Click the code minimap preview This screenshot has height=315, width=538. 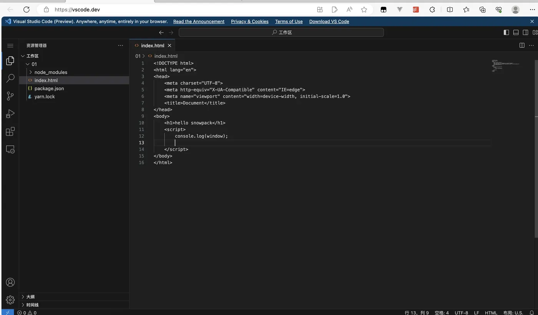point(505,66)
